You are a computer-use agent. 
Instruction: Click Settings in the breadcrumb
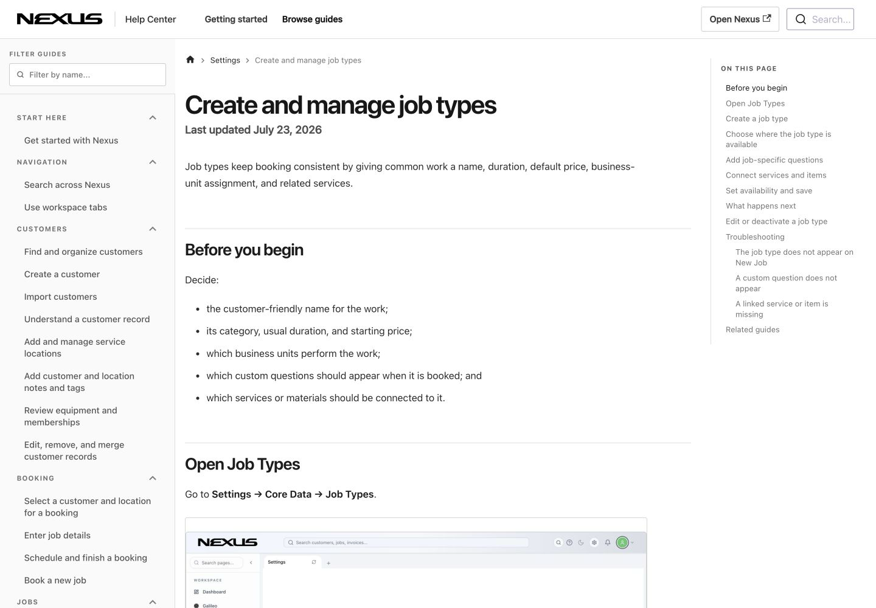(x=225, y=60)
